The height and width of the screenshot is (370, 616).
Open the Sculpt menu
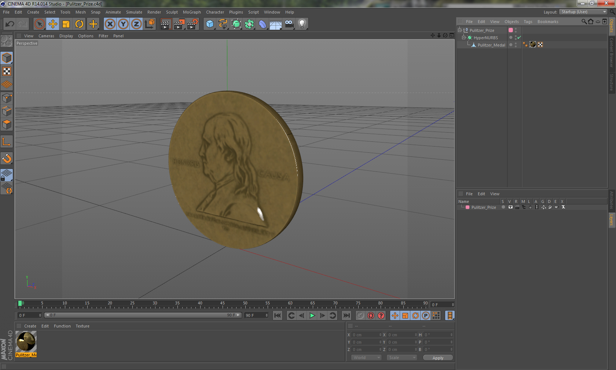coord(172,12)
